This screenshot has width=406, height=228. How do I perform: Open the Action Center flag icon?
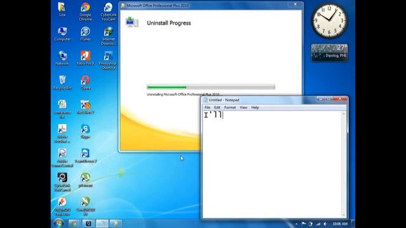pyautogui.click(x=303, y=224)
